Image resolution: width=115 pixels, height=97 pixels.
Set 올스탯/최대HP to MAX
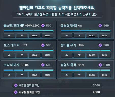[x=35, y=35]
